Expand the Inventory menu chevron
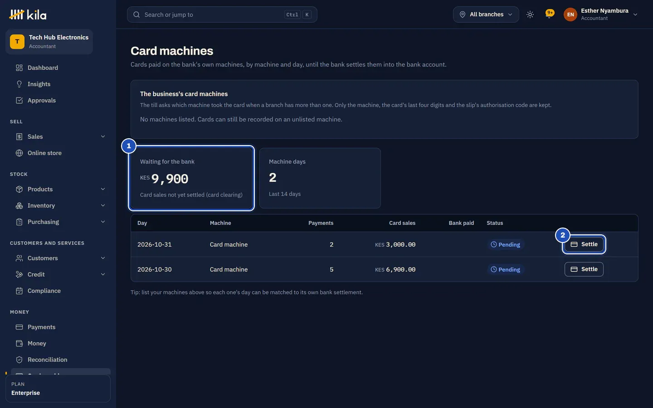The image size is (653, 408). tap(103, 205)
